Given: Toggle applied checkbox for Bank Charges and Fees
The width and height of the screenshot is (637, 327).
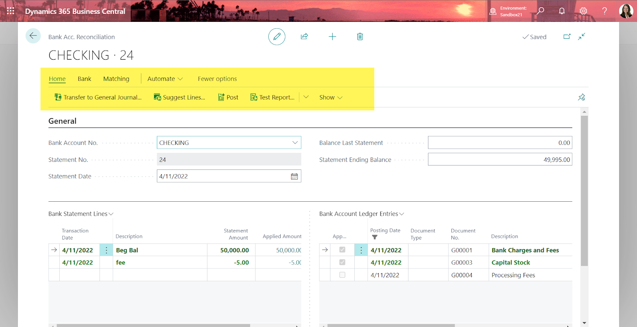Looking at the screenshot, I should 342,250.
